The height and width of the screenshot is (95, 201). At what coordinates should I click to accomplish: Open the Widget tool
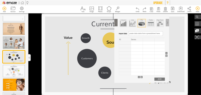118,9
